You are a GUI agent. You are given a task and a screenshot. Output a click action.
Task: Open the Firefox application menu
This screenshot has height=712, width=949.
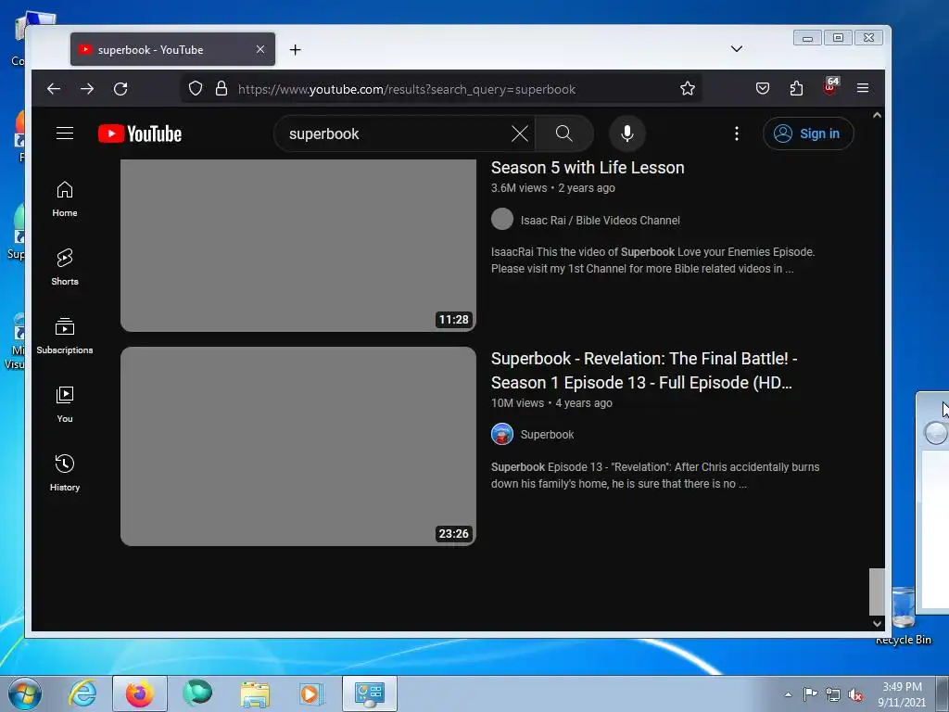(863, 88)
